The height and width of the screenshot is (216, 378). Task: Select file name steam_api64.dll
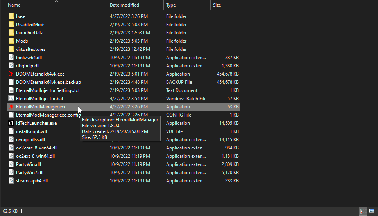point(32,180)
